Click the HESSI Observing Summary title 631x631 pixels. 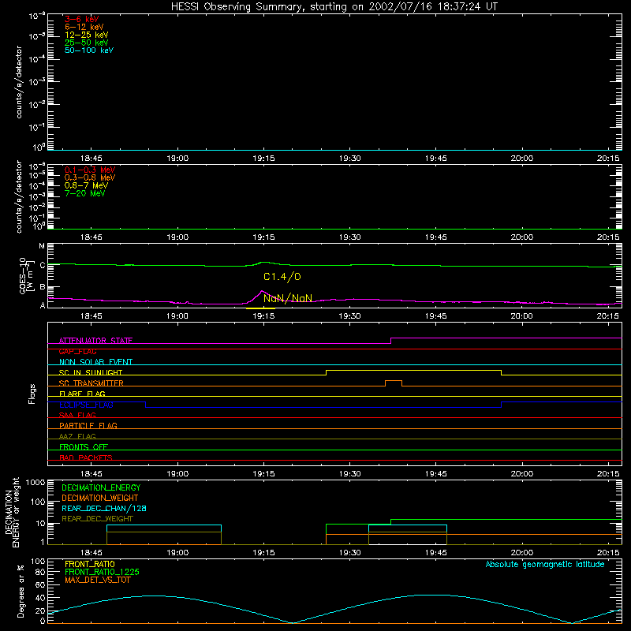tap(334, 6)
